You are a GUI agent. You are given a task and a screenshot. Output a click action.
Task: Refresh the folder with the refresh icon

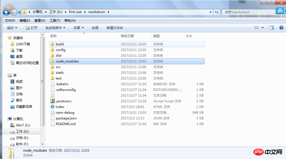pos(217,12)
